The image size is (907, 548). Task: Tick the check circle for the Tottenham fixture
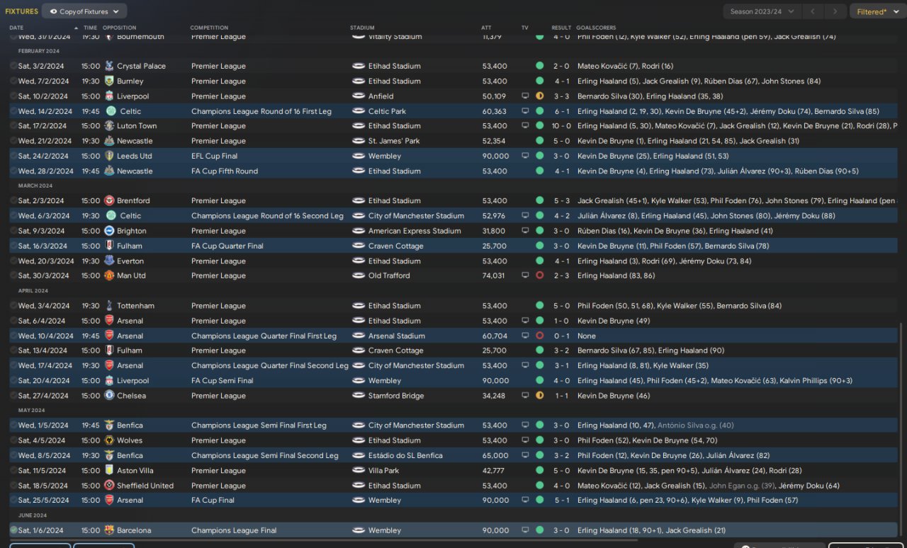13,306
